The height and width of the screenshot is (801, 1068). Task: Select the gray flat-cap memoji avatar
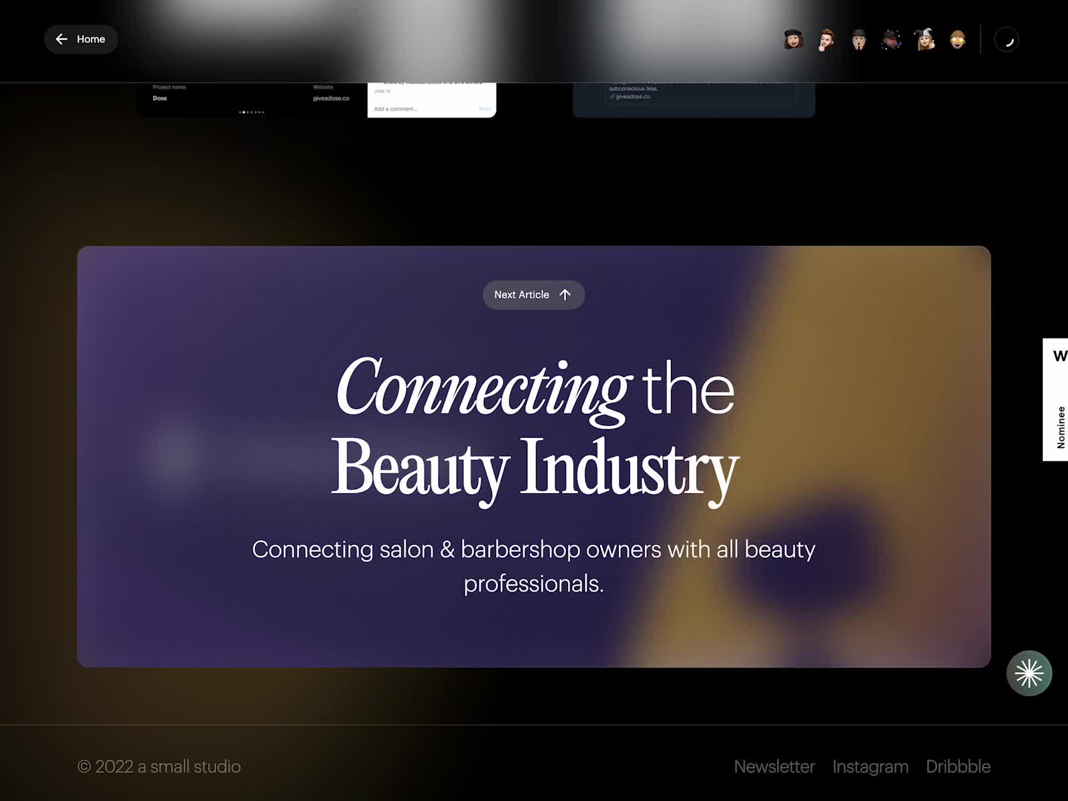coord(859,39)
